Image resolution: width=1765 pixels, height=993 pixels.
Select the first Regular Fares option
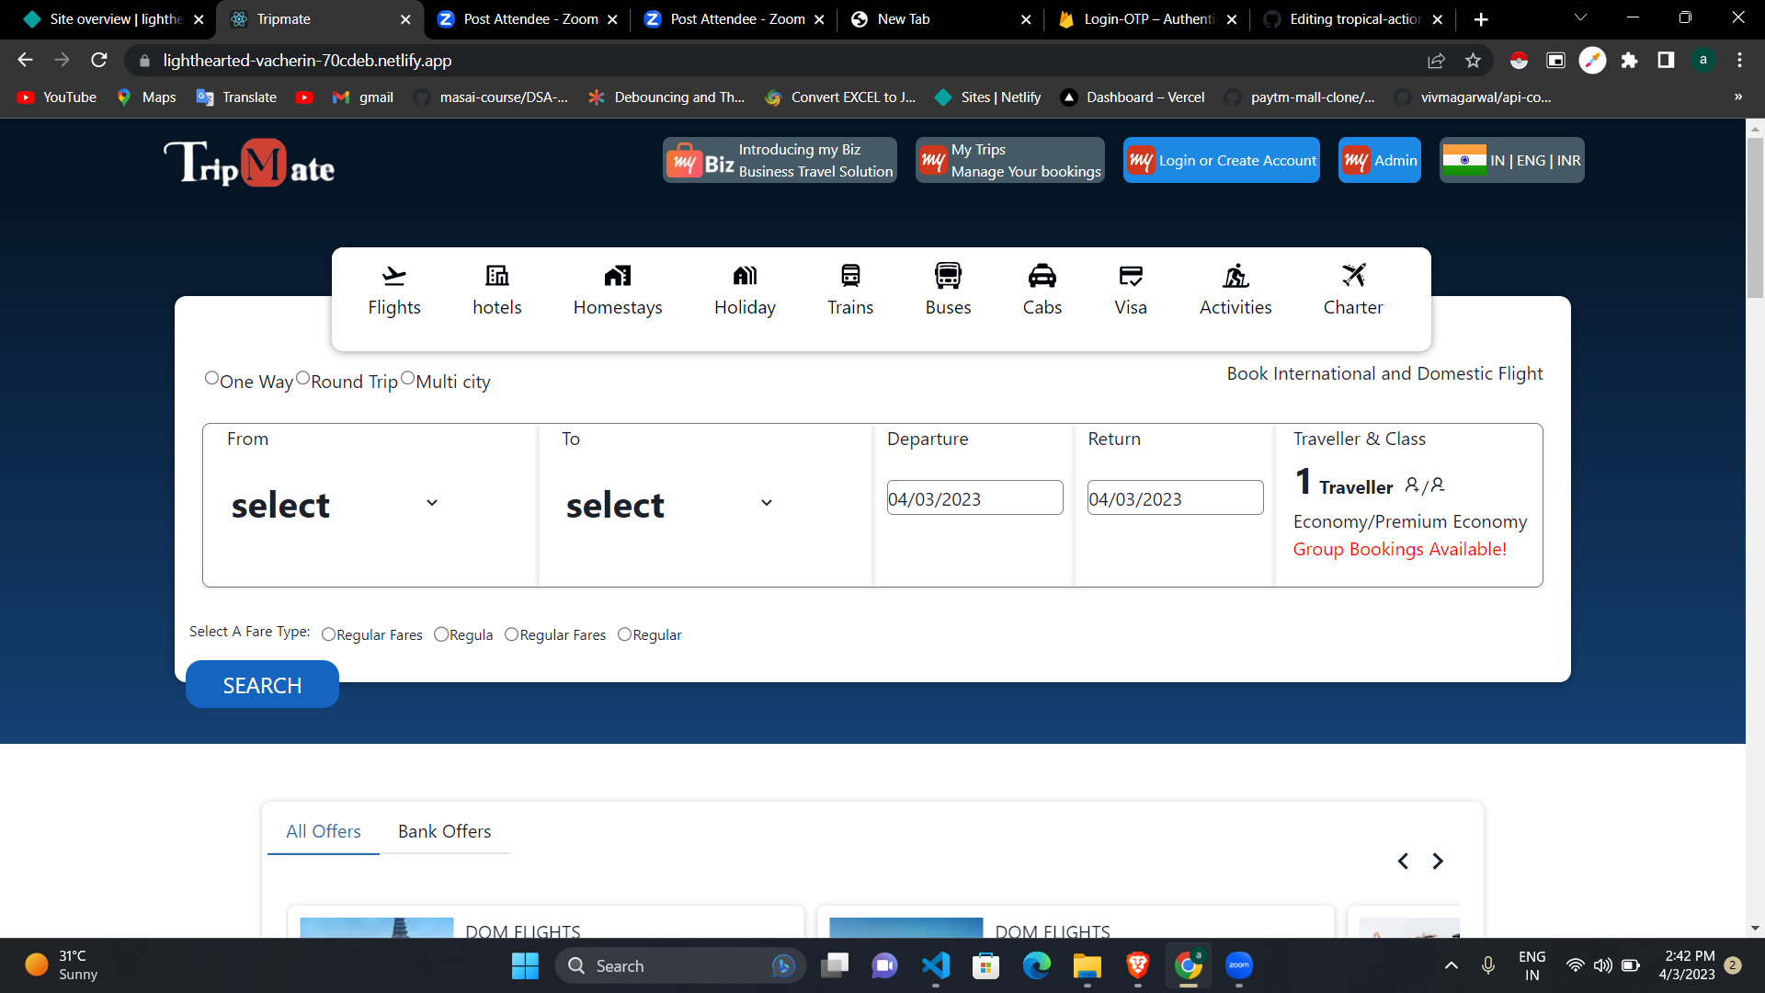[329, 633]
